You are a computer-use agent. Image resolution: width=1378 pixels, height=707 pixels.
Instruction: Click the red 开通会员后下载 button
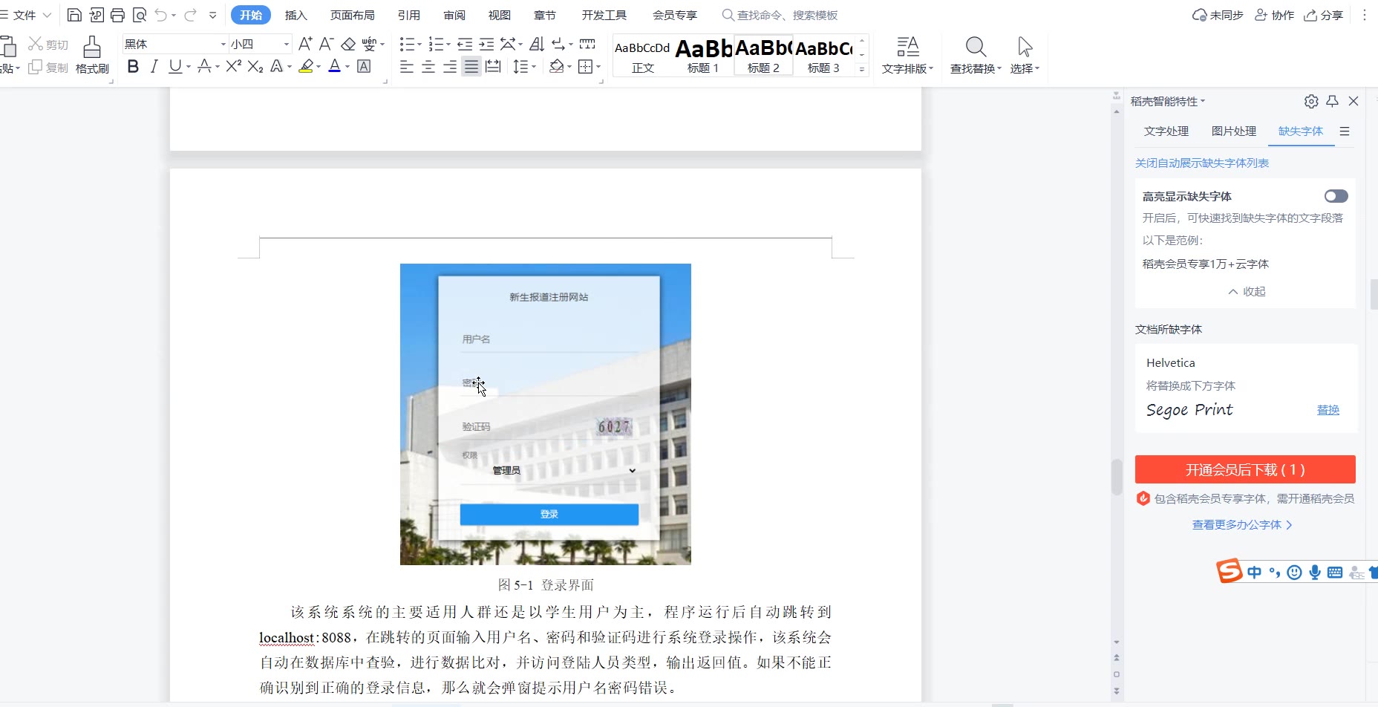coord(1245,469)
